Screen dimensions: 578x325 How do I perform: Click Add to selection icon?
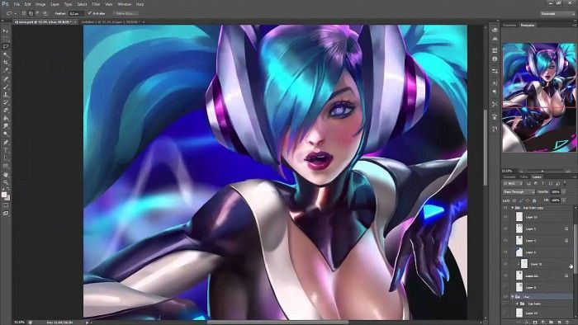(x=31, y=13)
